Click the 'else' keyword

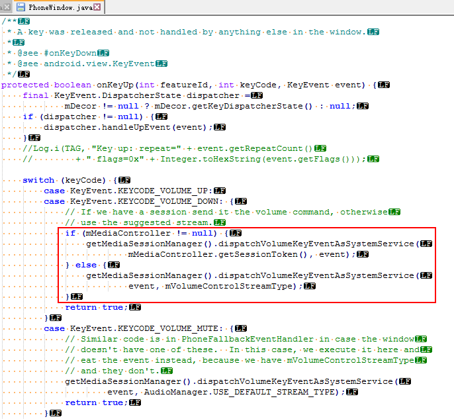pos(86,265)
